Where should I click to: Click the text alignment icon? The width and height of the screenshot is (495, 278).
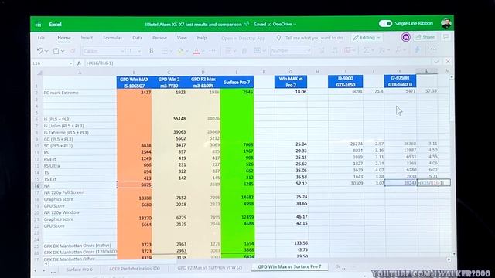click(x=228, y=50)
